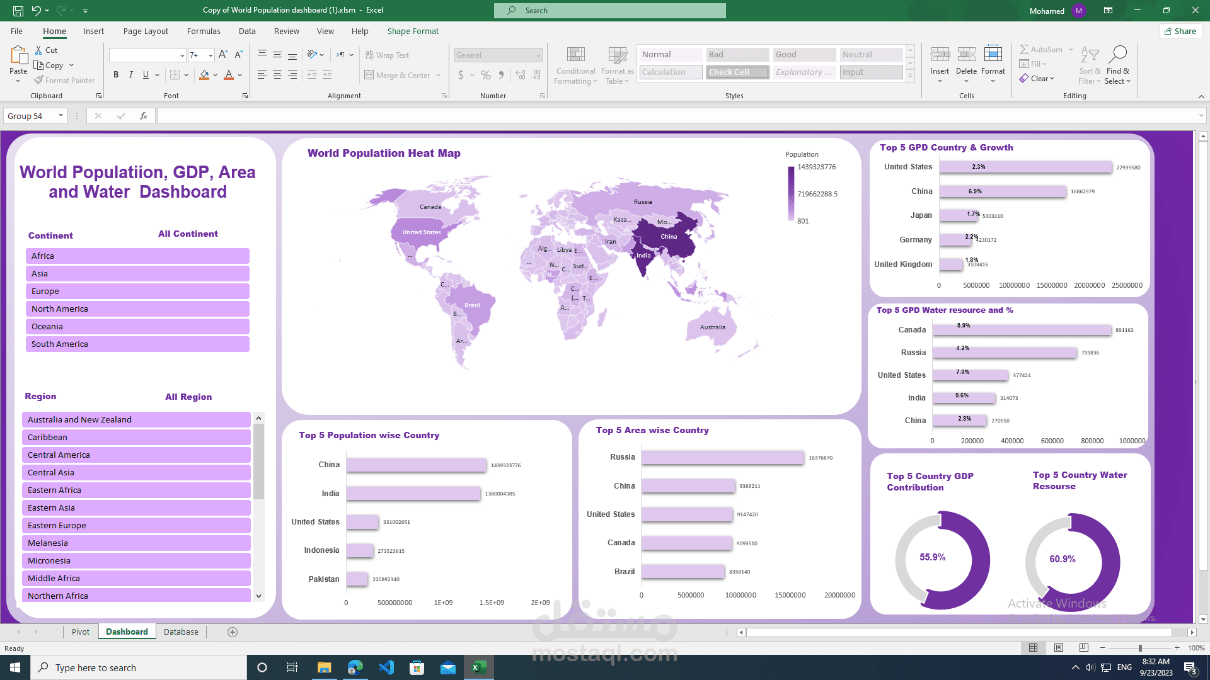
Task: Toggle Underline formatting
Action: (146, 75)
